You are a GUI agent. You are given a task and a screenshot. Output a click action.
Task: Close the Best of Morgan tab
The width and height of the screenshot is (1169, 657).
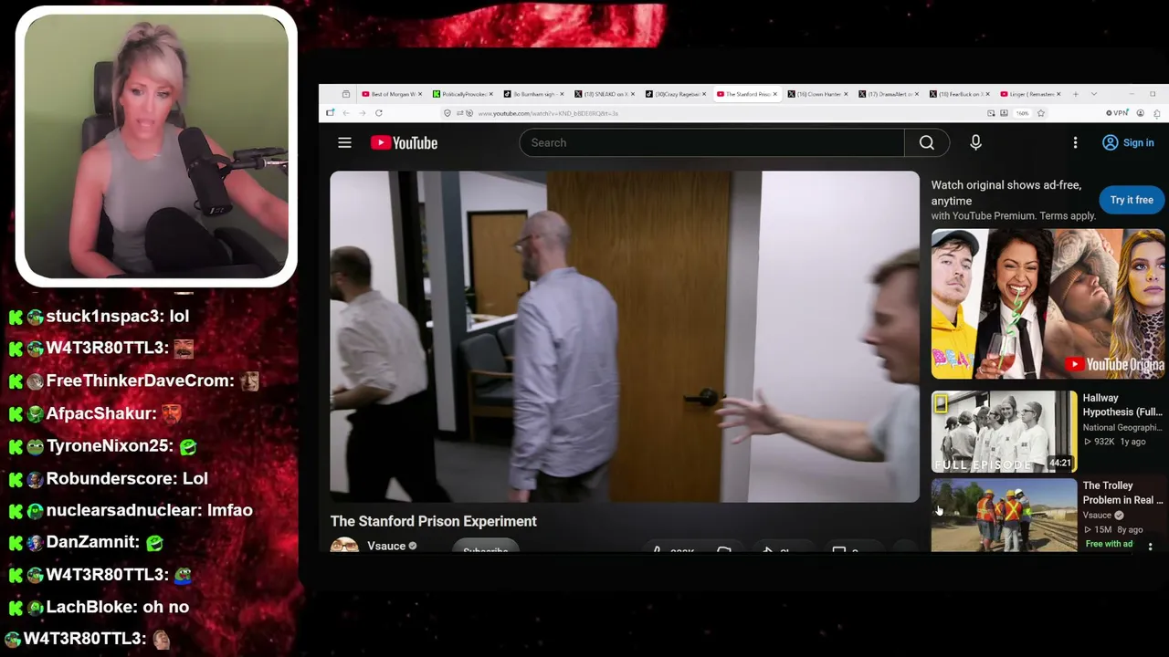click(x=421, y=94)
